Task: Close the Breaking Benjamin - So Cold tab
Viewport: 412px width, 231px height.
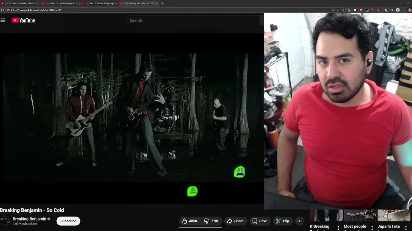Action: [x=156, y=3]
